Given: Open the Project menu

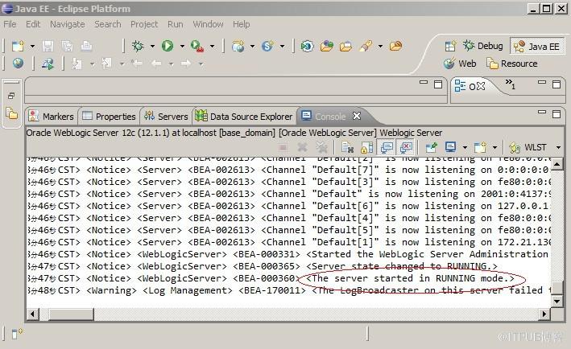Looking at the screenshot, I should 144,24.
